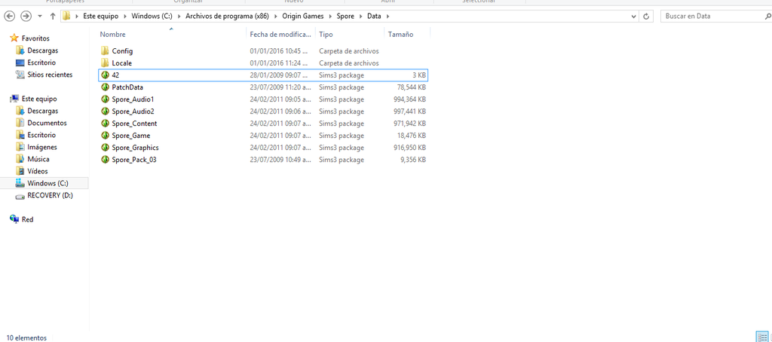
Task: Open Escritorio under Este equipo
Action: (x=41, y=135)
